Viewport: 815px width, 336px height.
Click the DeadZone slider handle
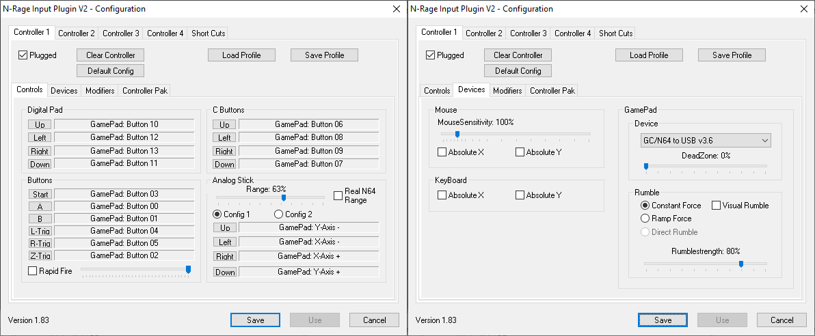coord(645,166)
